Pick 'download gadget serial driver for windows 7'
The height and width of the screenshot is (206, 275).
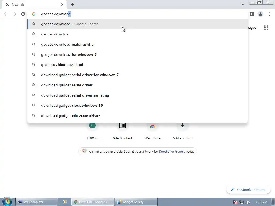pyautogui.click(x=137, y=75)
